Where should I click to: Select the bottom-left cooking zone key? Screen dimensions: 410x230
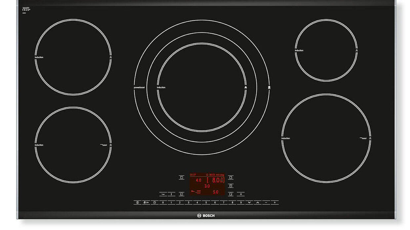coord(181,194)
